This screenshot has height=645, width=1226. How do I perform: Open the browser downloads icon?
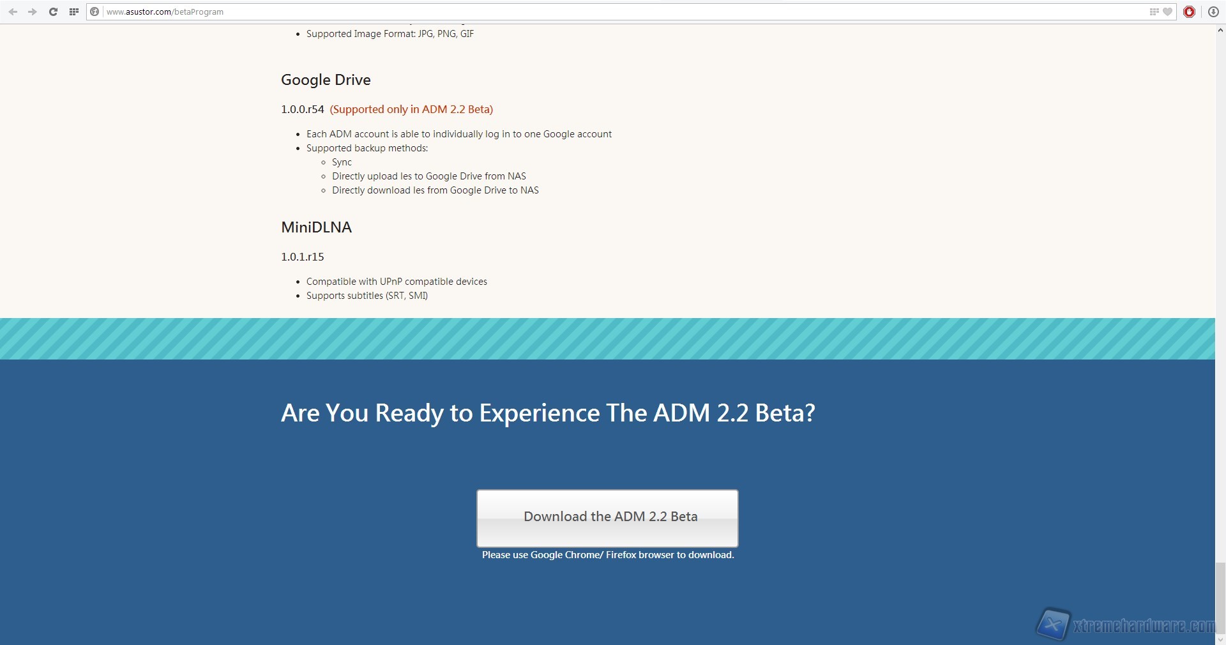click(1213, 11)
